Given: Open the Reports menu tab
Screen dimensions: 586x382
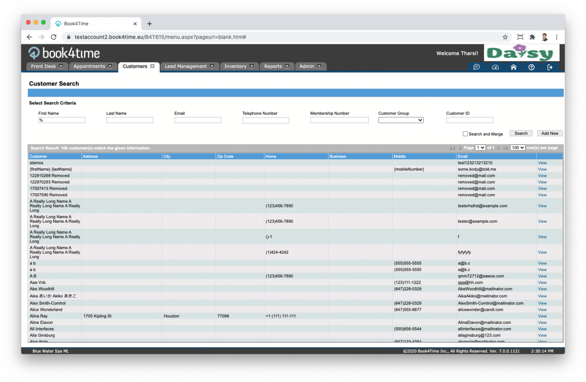Looking at the screenshot, I should click(x=276, y=66).
